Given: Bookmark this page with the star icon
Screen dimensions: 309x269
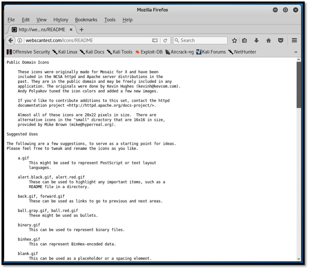Looking at the screenshot, I should (235, 40).
